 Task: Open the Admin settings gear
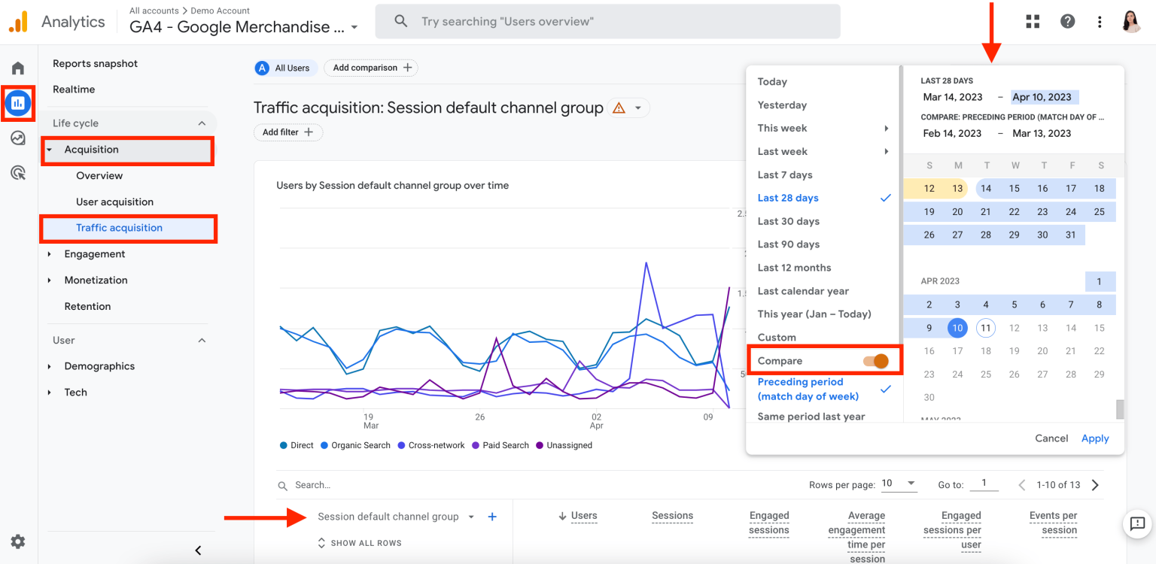click(x=18, y=541)
